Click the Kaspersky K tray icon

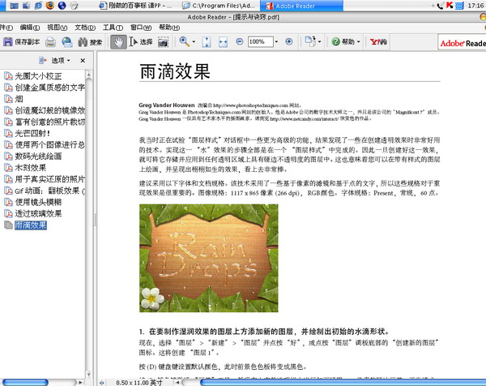coord(450,6)
